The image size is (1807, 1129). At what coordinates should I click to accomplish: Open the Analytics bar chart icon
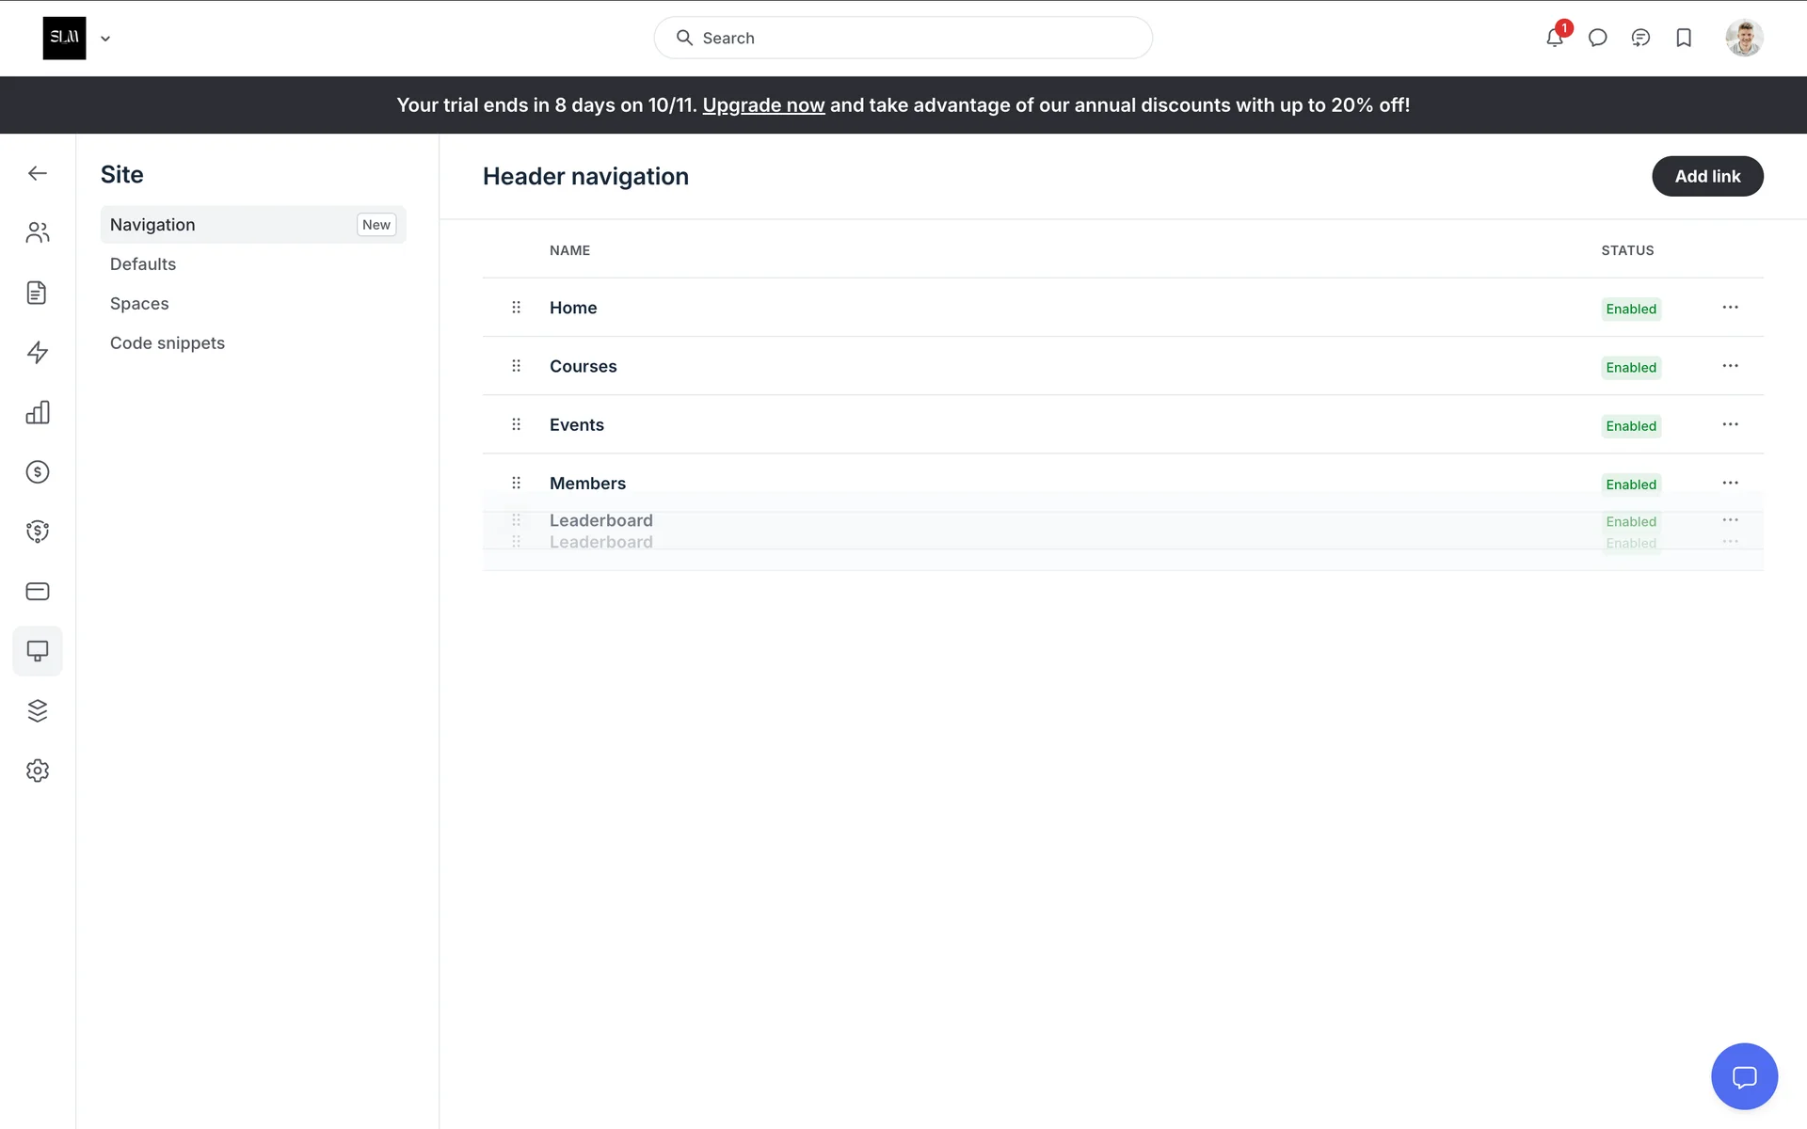click(x=38, y=412)
